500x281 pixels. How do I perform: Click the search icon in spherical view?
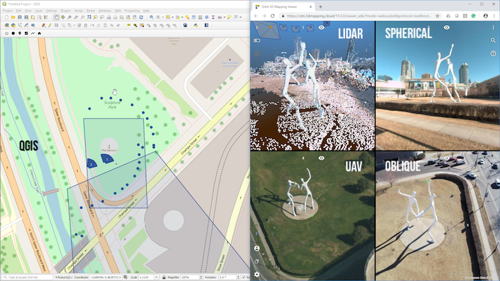click(x=493, y=41)
